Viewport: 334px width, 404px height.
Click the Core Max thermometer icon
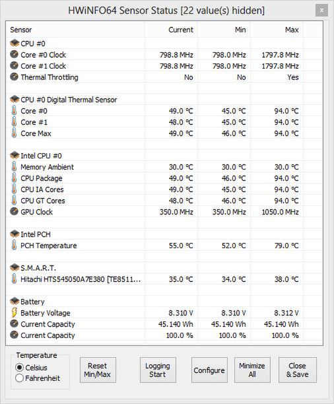14,133
